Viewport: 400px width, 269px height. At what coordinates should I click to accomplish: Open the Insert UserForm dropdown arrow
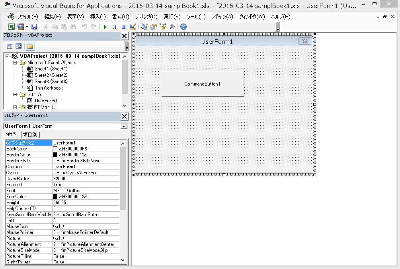click(x=27, y=27)
